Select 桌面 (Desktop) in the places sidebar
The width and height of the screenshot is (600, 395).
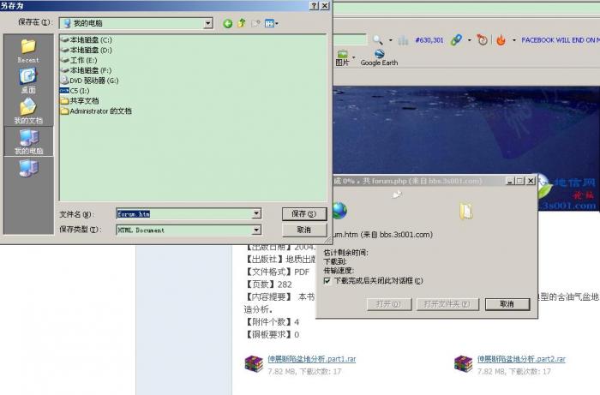(x=28, y=81)
